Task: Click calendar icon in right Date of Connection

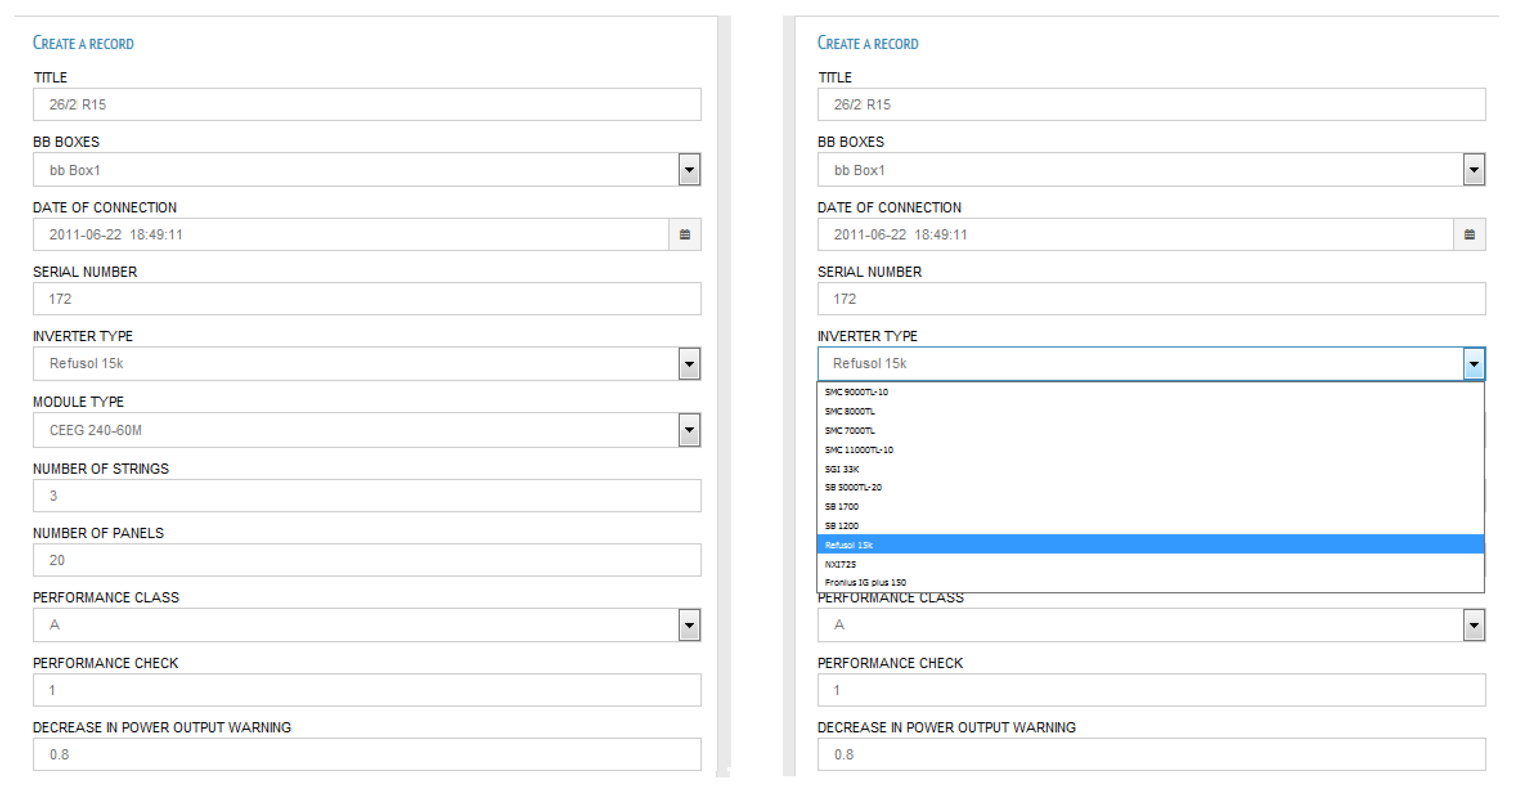Action: [x=1469, y=234]
